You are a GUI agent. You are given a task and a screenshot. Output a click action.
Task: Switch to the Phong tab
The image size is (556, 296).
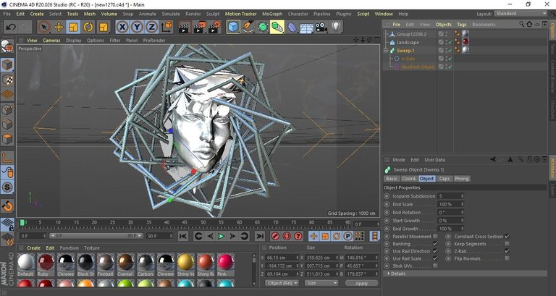(x=462, y=179)
